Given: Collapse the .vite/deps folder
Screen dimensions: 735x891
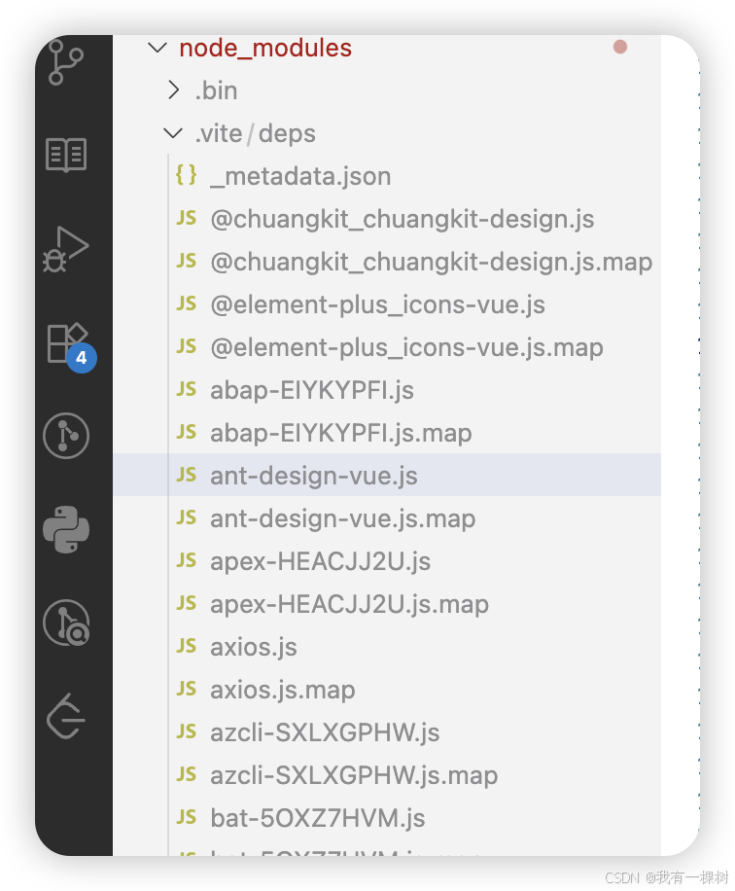Looking at the screenshot, I should coord(173,133).
